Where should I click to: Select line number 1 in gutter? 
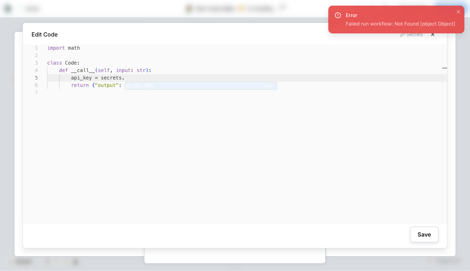36,48
